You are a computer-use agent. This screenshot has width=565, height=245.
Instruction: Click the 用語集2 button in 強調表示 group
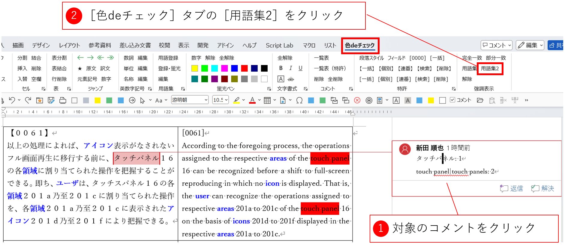tap(490, 69)
